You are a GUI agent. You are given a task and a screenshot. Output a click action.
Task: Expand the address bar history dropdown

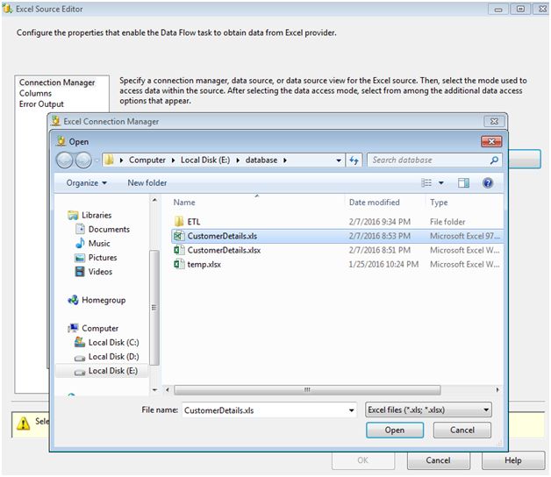pos(339,160)
